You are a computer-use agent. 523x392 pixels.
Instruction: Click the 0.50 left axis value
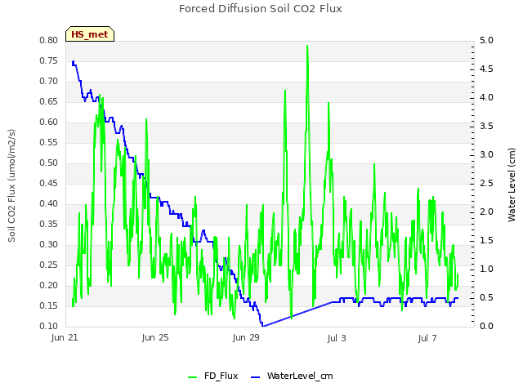click(49, 163)
